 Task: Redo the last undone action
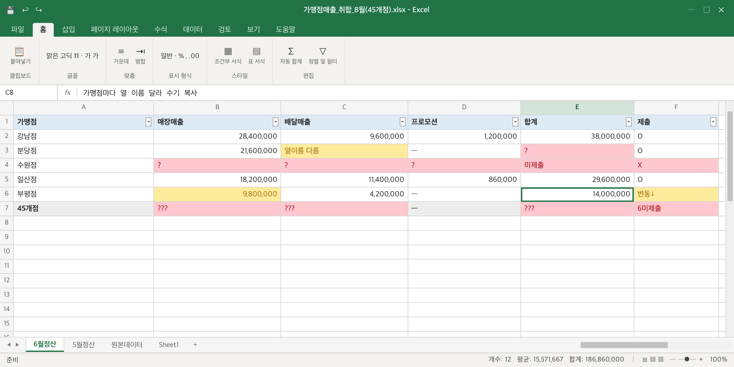point(39,10)
